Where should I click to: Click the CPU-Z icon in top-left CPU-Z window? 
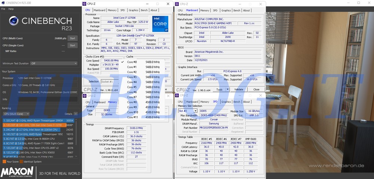[x=85, y=4]
